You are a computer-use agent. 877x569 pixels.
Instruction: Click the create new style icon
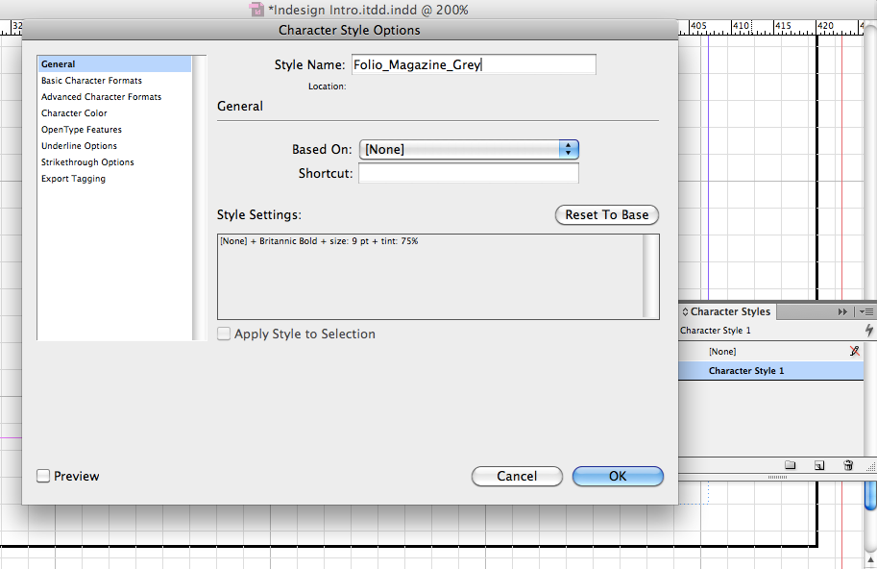[819, 465]
